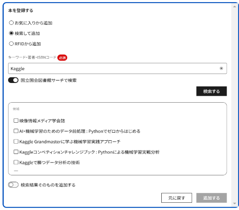Choose the RFIDから追加 radio option
Image resolution: width=239 pixels, height=210 pixels.
(x=11, y=44)
